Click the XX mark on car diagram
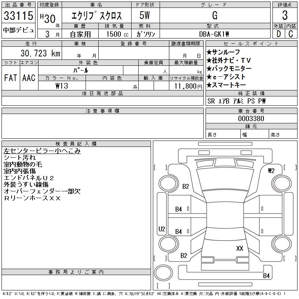 240,248
